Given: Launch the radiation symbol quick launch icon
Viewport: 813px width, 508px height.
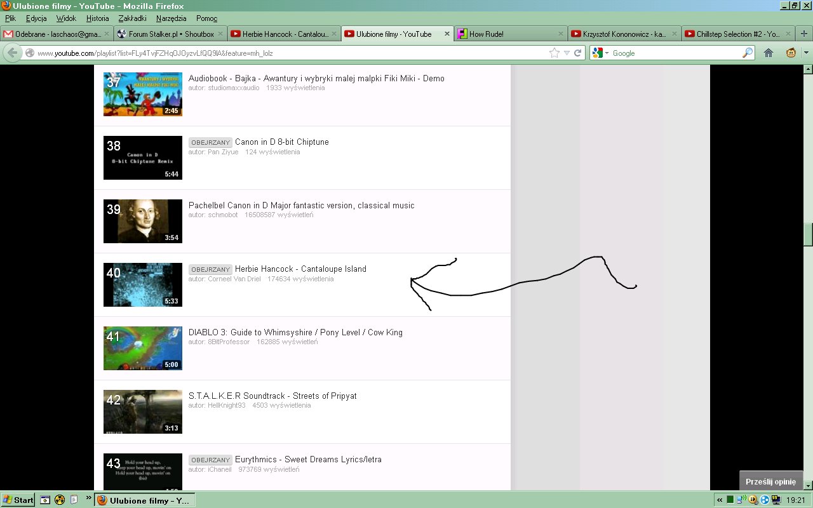Looking at the screenshot, I should coord(60,500).
